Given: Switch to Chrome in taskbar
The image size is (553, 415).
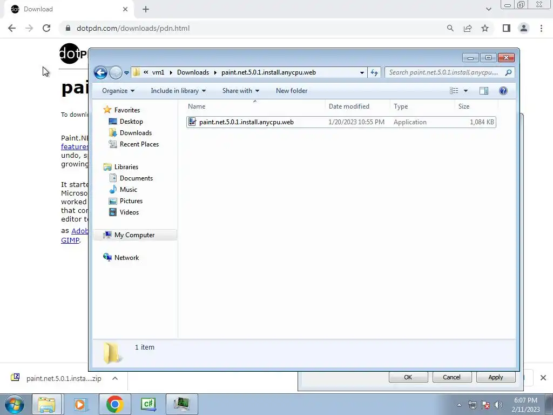Looking at the screenshot, I should [114, 404].
